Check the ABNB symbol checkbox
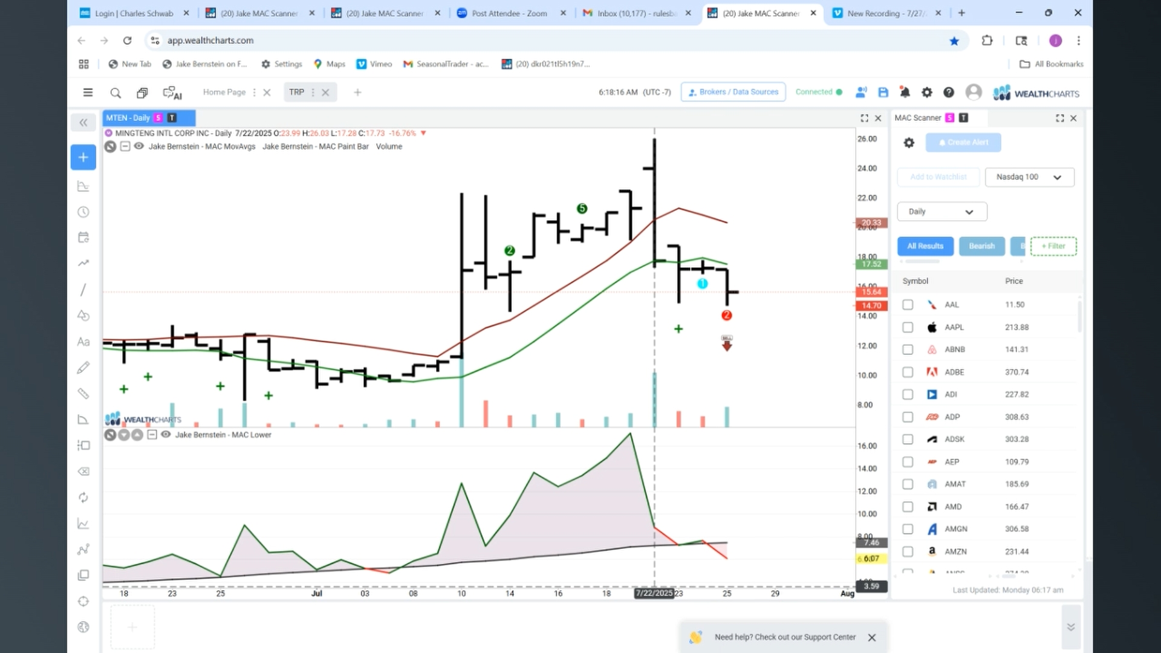The image size is (1161, 653). click(908, 349)
